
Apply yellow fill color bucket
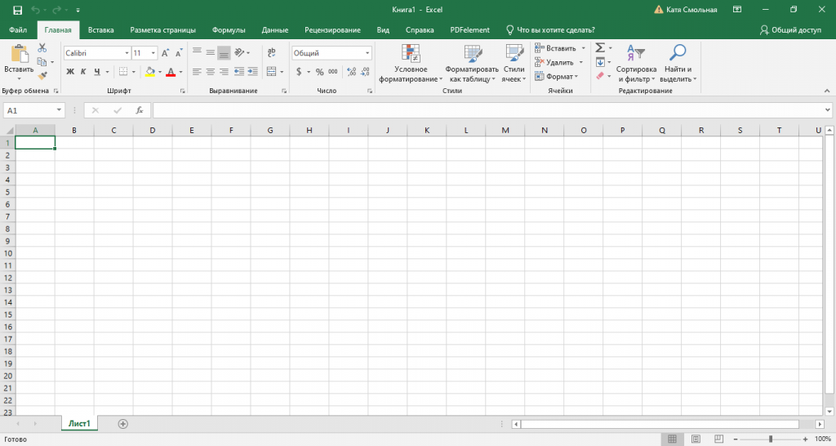coord(150,72)
